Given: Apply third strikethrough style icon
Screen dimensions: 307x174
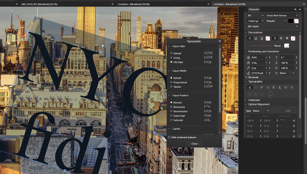Looking at the screenshot, I should coord(287,38).
